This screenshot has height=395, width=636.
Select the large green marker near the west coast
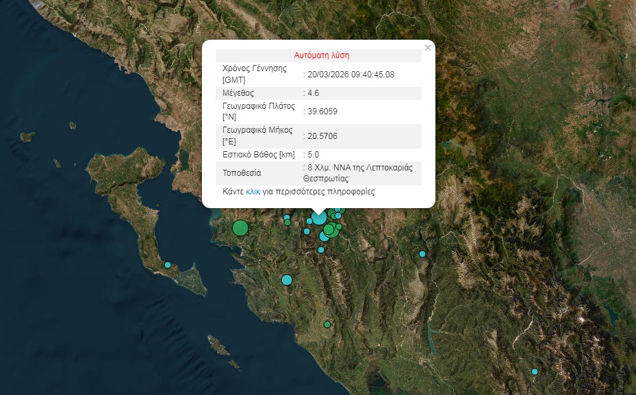pos(240,228)
